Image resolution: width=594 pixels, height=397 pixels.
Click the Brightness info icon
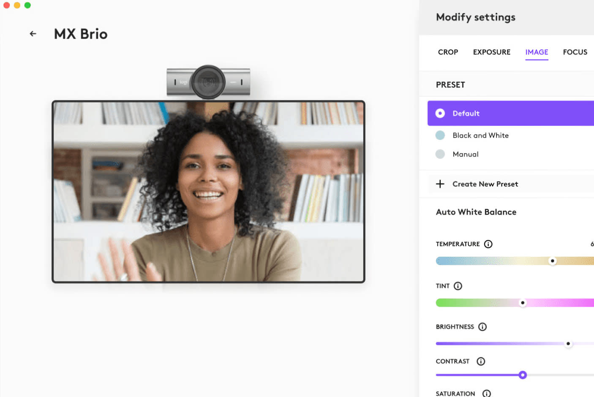482,326
